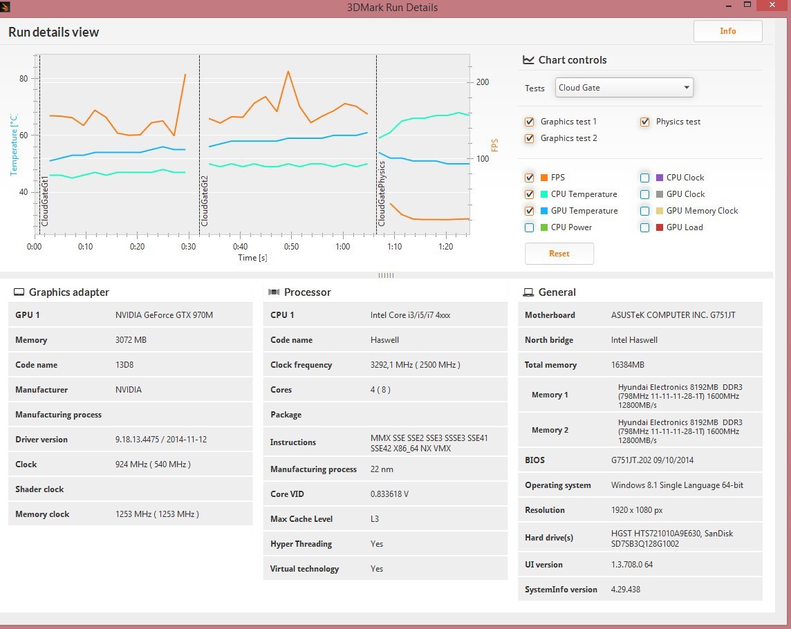Click the '22 nm' manufacturing process value

pyautogui.click(x=382, y=469)
